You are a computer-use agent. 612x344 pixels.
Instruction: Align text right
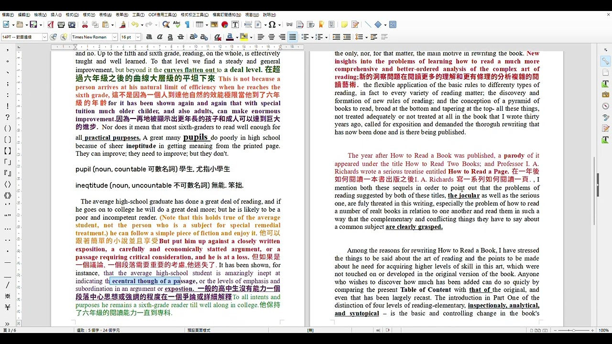[x=282, y=37]
